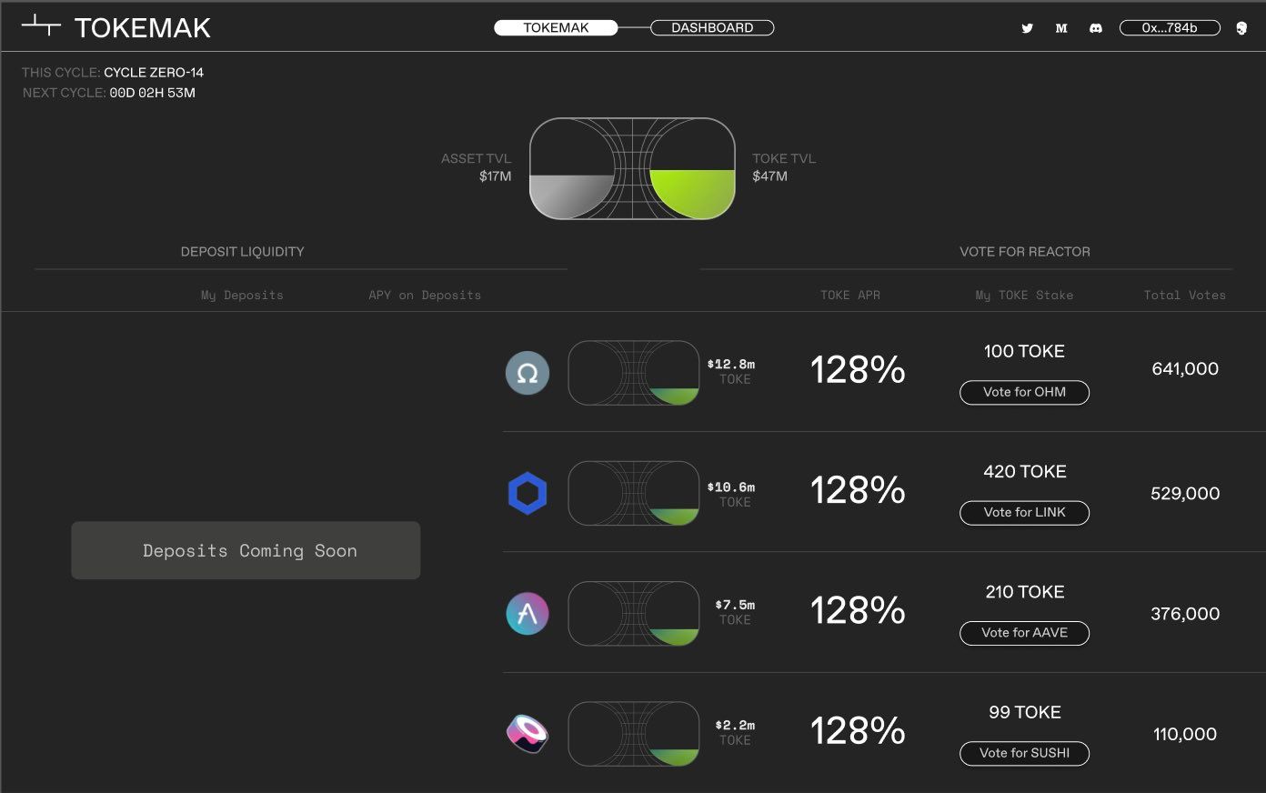Vote for OHM reactor
Image resolution: width=1266 pixels, height=793 pixels.
pos(1024,392)
